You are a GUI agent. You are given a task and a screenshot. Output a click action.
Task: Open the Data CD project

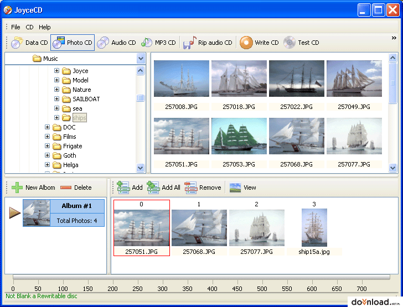tap(29, 43)
